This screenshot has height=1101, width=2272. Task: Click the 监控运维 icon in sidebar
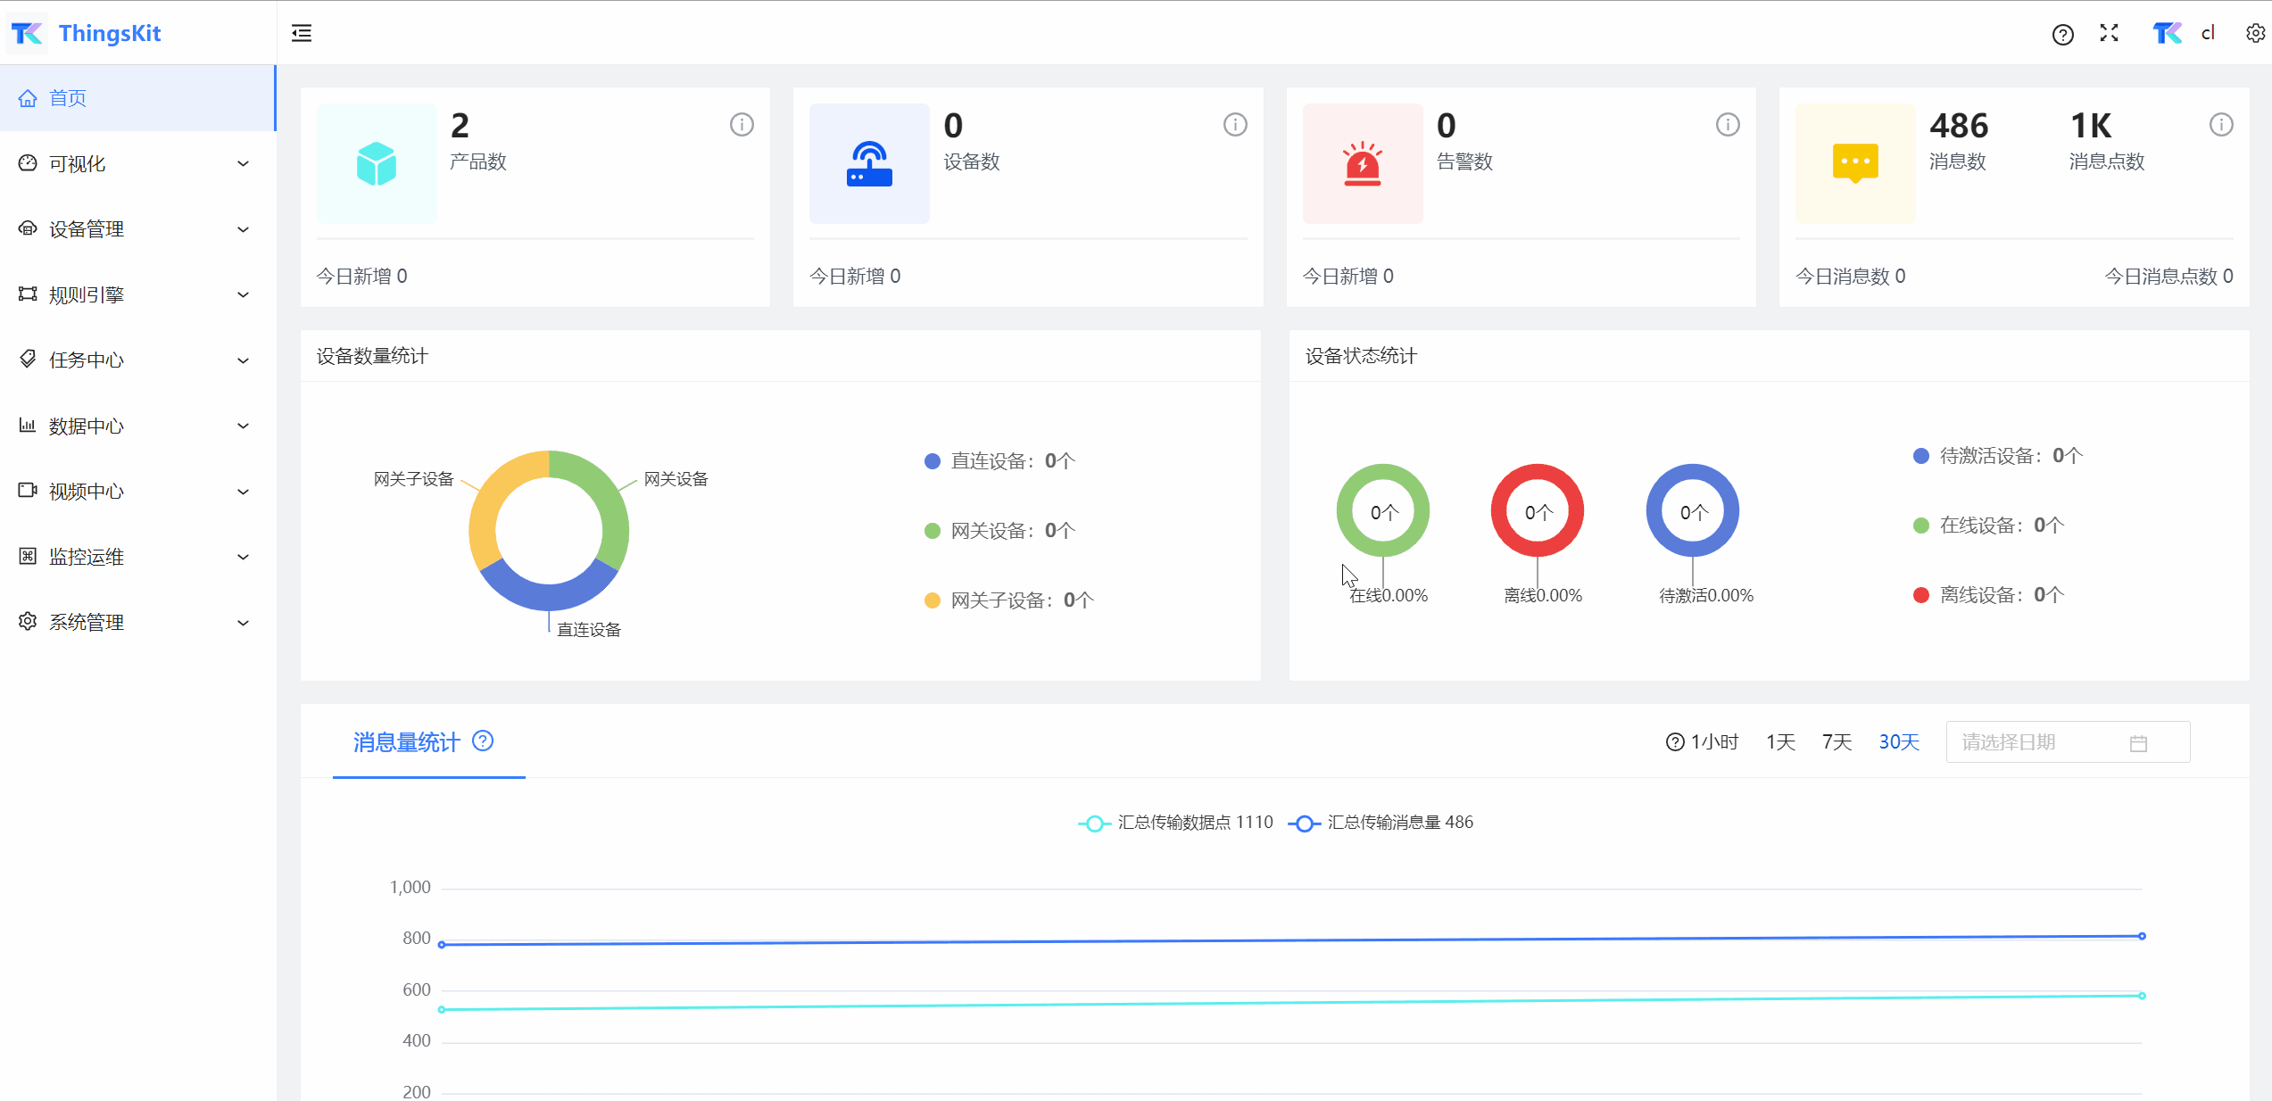[x=28, y=557]
